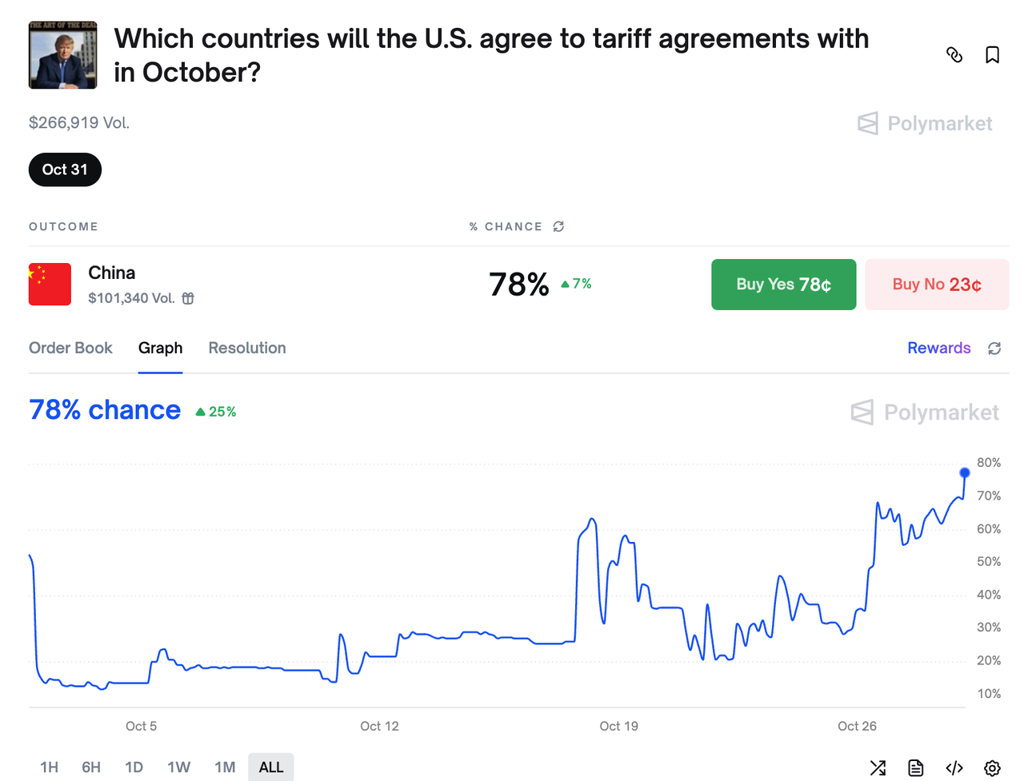Click the gift rewards icon under China
The height and width of the screenshot is (781, 1024).
pyautogui.click(x=188, y=298)
